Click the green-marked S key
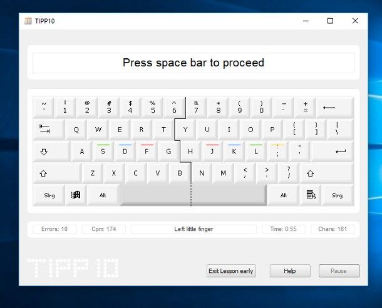 (x=103, y=151)
